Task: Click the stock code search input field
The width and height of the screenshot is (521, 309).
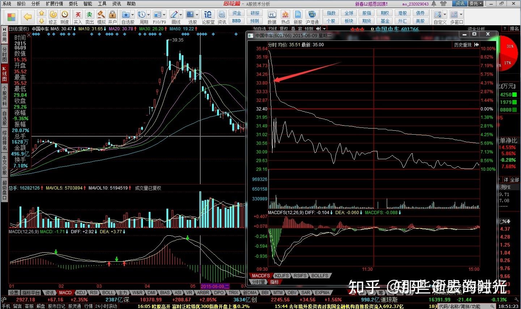Action: pos(465,306)
